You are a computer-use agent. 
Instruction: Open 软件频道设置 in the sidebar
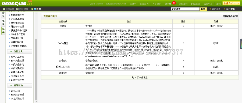click(x=17, y=15)
